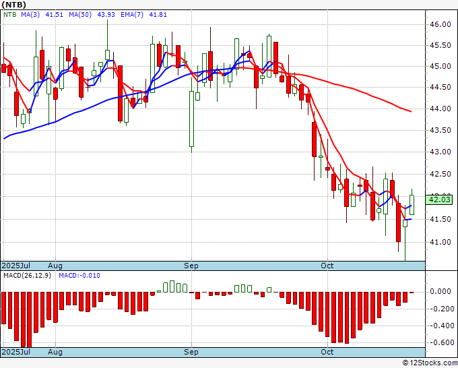
Task: Click the 41.50 price axis label
Action: tap(440, 219)
